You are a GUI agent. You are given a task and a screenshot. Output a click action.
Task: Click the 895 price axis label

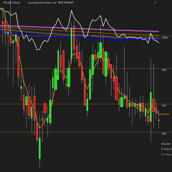164,134
